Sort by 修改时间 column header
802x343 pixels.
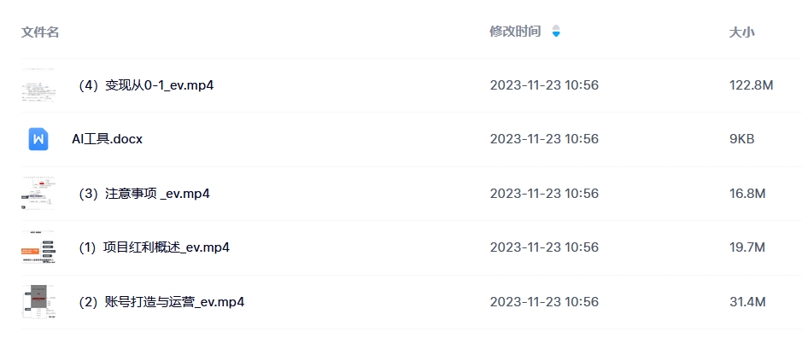(x=515, y=32)
